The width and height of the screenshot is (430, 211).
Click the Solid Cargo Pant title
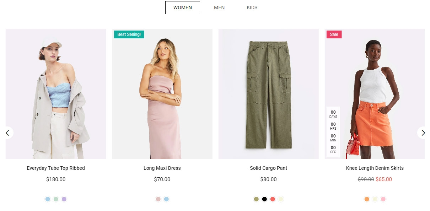(x=268, y=168)
